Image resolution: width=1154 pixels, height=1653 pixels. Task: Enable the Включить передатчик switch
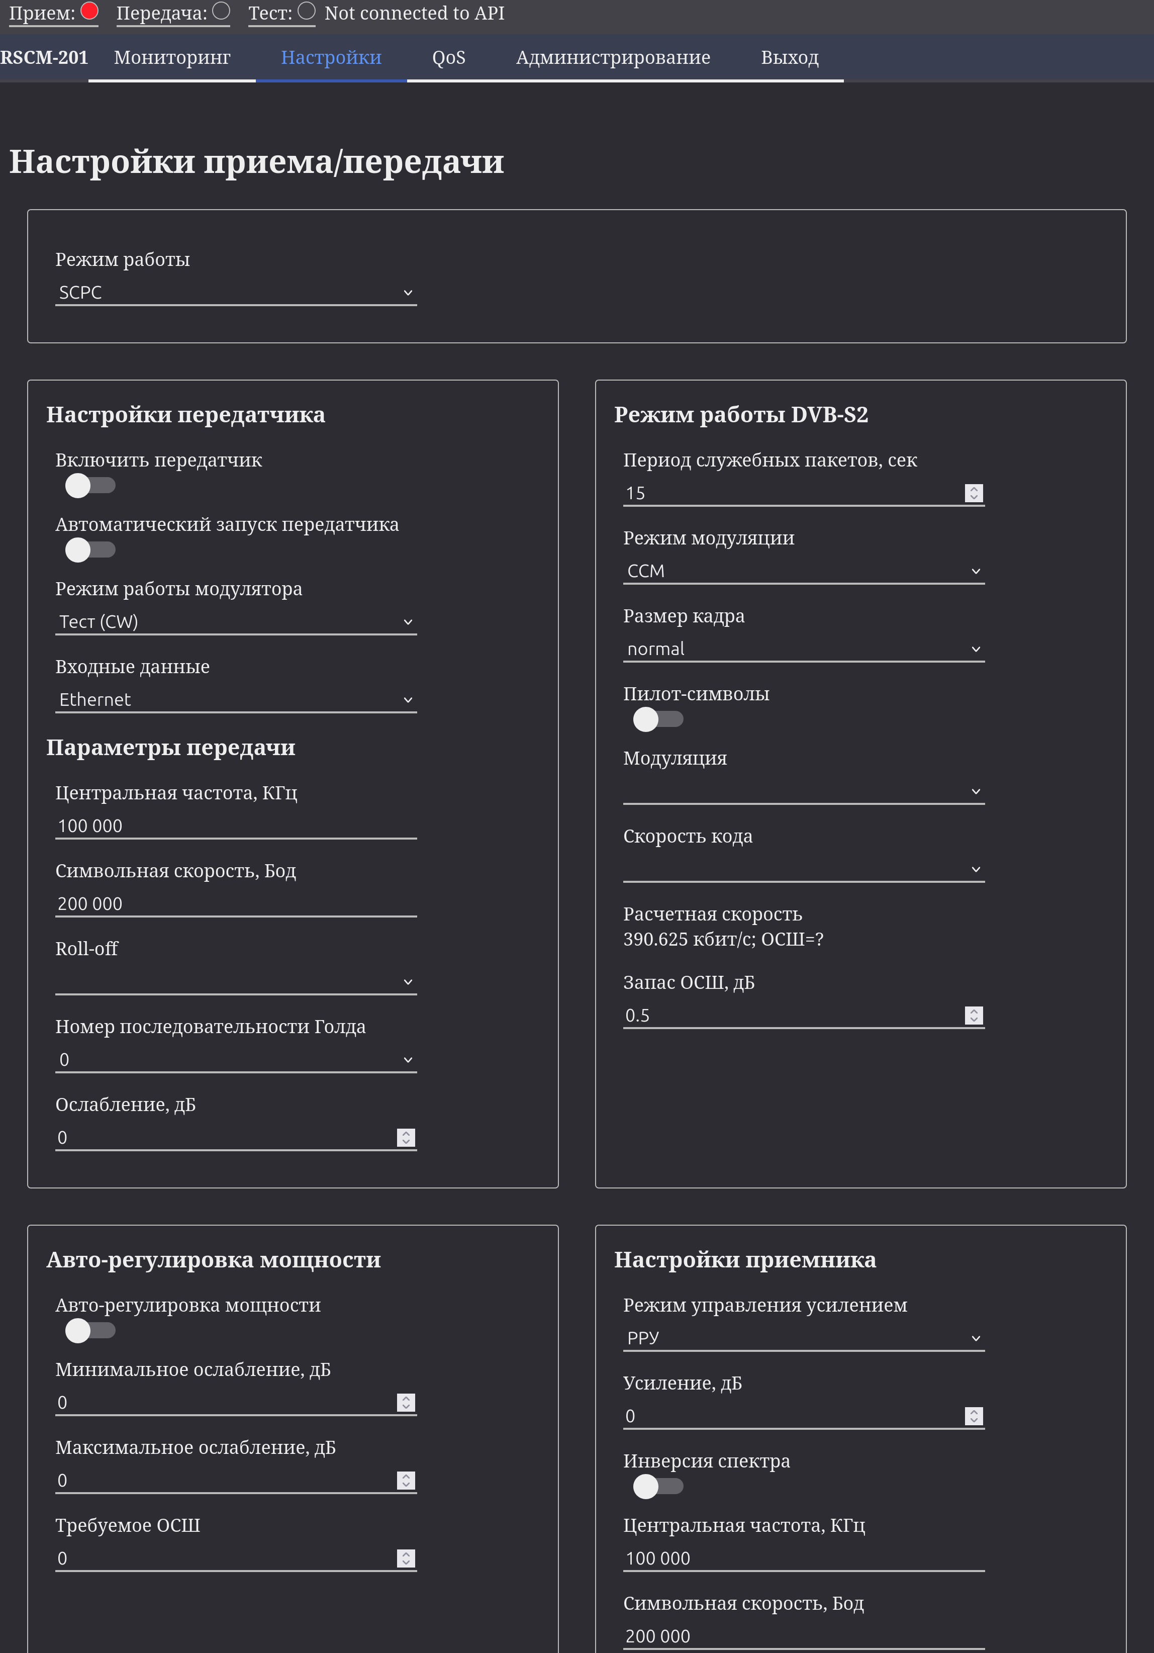click(x=90, y=486)
